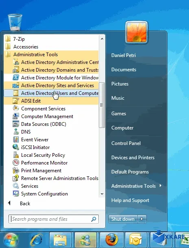The height and width of the screenshot is (248, 189).
Task: Open Computer from the Start menu
Action: [x=122, y=128]
